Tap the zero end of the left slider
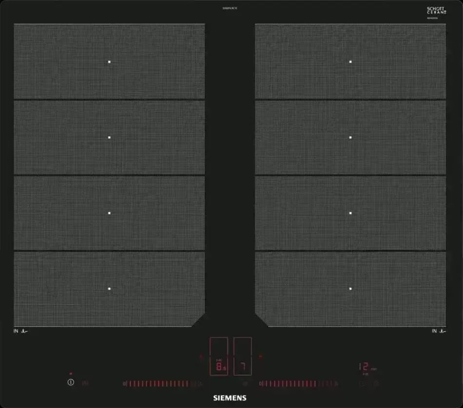Screen dimensions: 463x408 (125, 384)
